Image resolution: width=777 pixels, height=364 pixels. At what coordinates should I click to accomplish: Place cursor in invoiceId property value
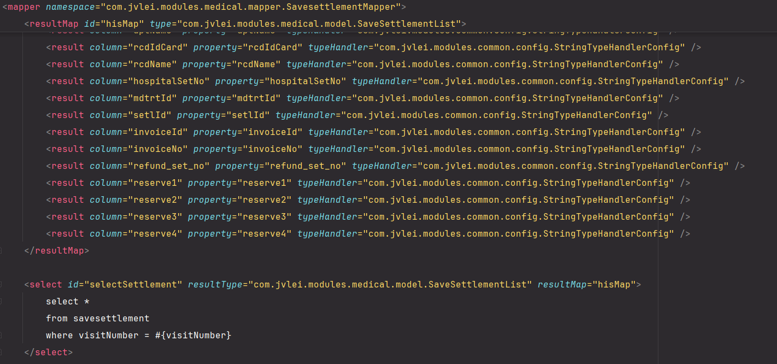click(x=273, y=132)
